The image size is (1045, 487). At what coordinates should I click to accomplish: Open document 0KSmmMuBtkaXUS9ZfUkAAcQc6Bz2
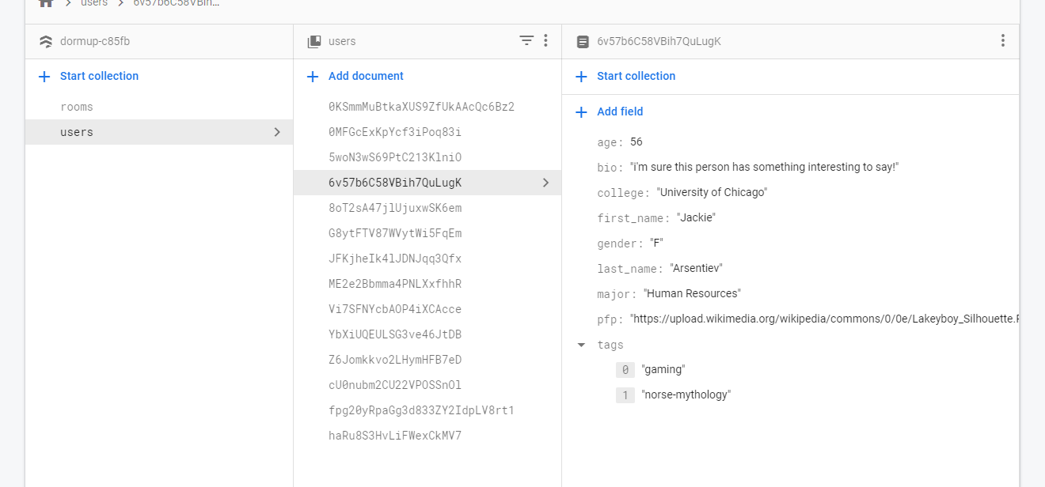[421, 107]
